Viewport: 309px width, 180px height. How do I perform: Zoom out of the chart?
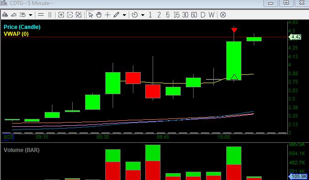click(70, 15)
